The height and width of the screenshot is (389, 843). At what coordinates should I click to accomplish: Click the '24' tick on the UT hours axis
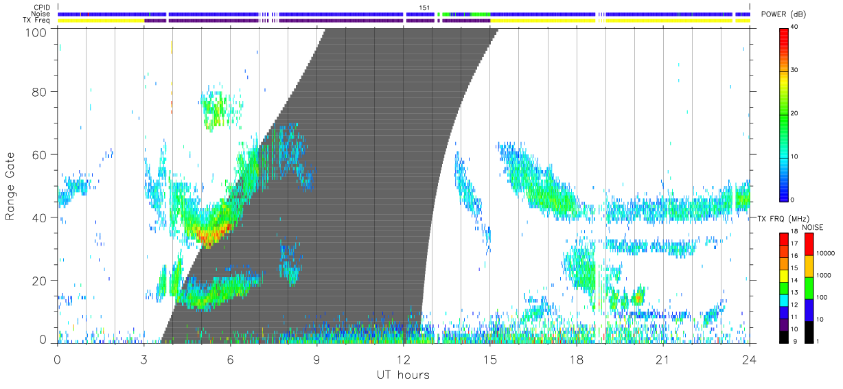749,359
